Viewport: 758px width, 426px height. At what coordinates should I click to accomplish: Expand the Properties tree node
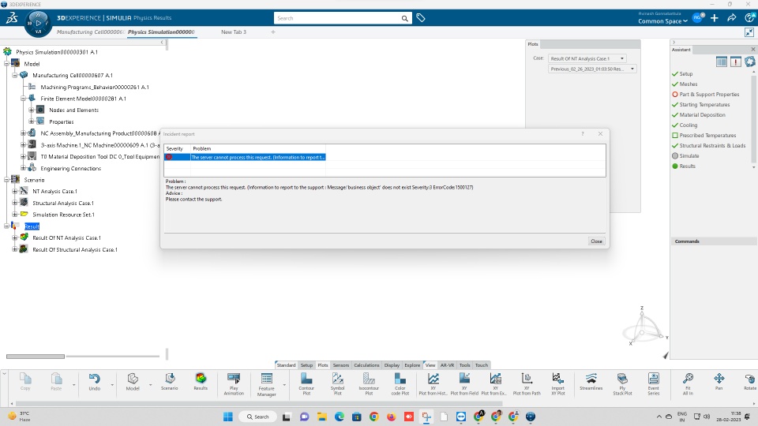[x=32, y=121]
